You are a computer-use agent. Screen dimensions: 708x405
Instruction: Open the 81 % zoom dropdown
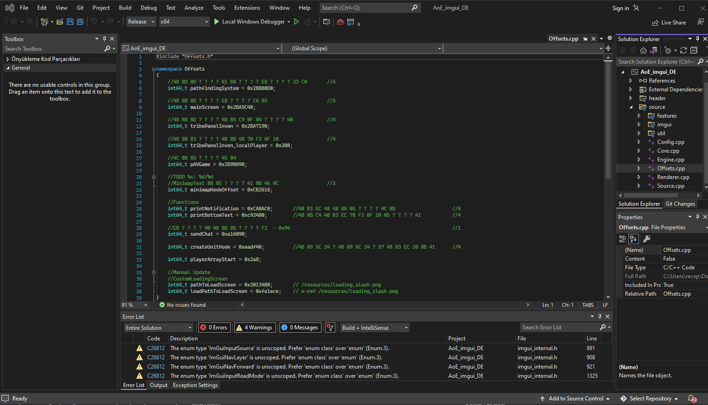tap(135, 305)
